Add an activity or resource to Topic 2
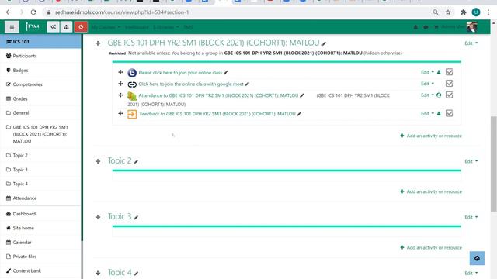 [431, 191]
